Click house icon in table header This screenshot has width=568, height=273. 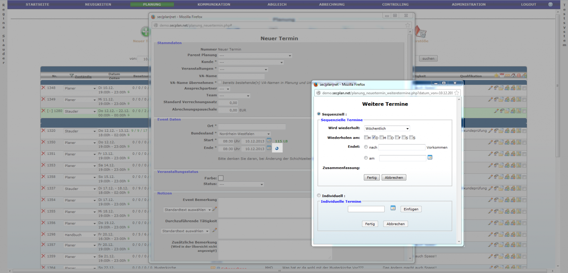(x=513, y=76)
